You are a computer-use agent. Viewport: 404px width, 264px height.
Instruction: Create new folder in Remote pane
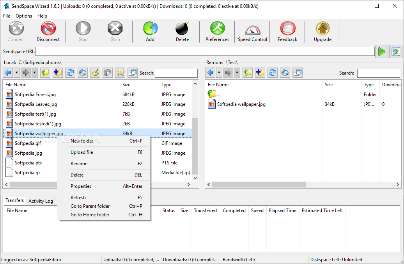click(x=260, y=73)
